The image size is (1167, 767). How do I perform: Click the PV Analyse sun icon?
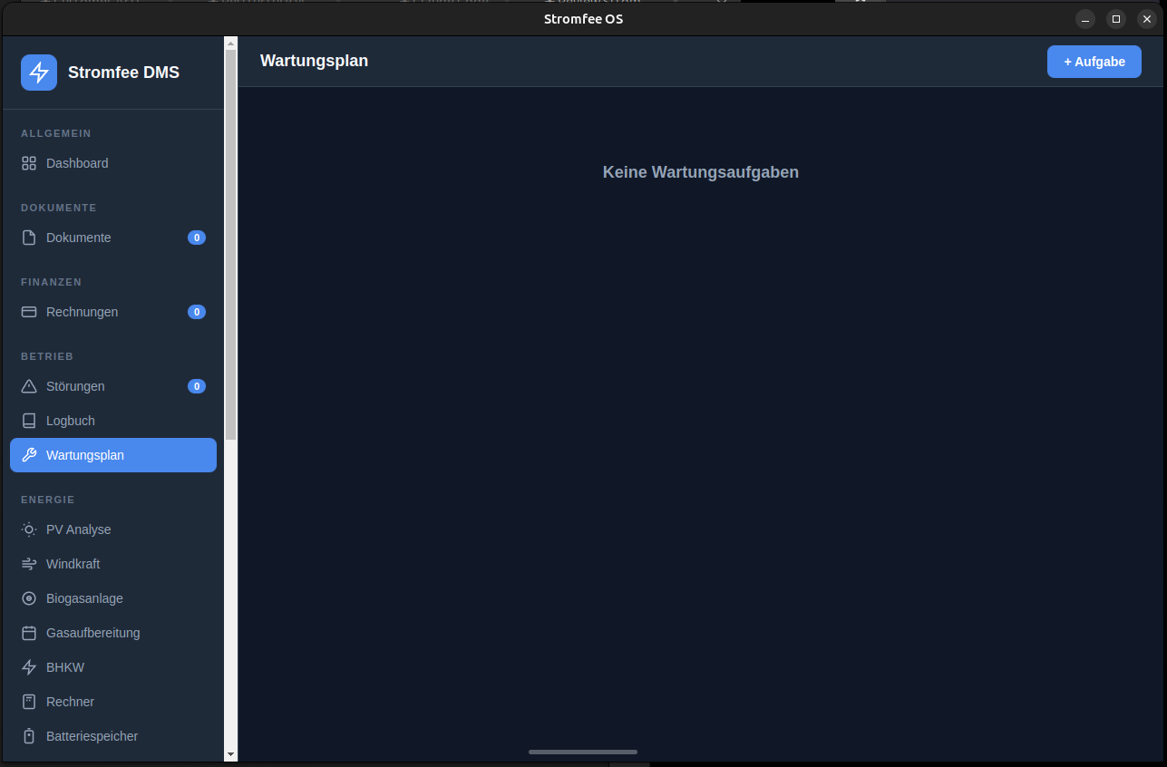click(x=29, y=529)
